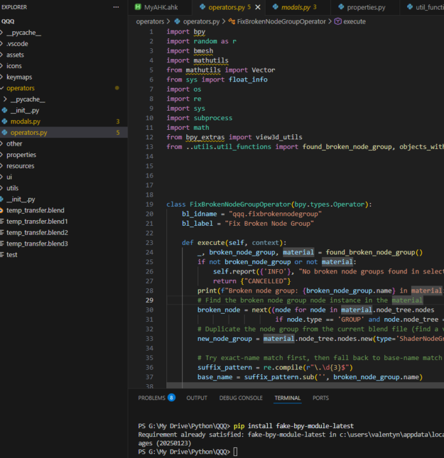Expand the utils folder
This screenshot has width=444, height=458.
click(x=64, y=188)
